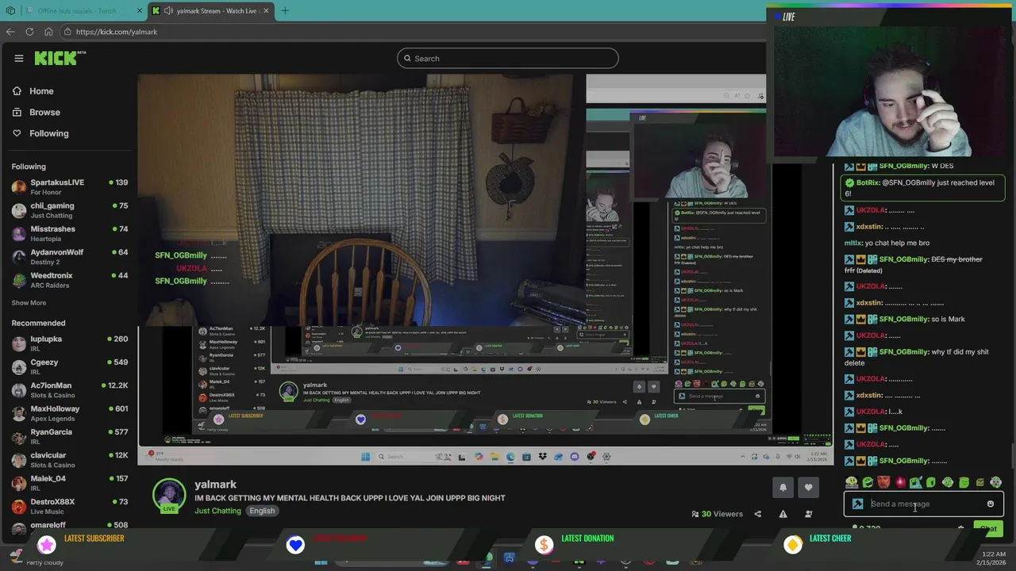1016x571 pixels.
Task: Click BotRix level 6 message
Action: [x=923, y=188]
